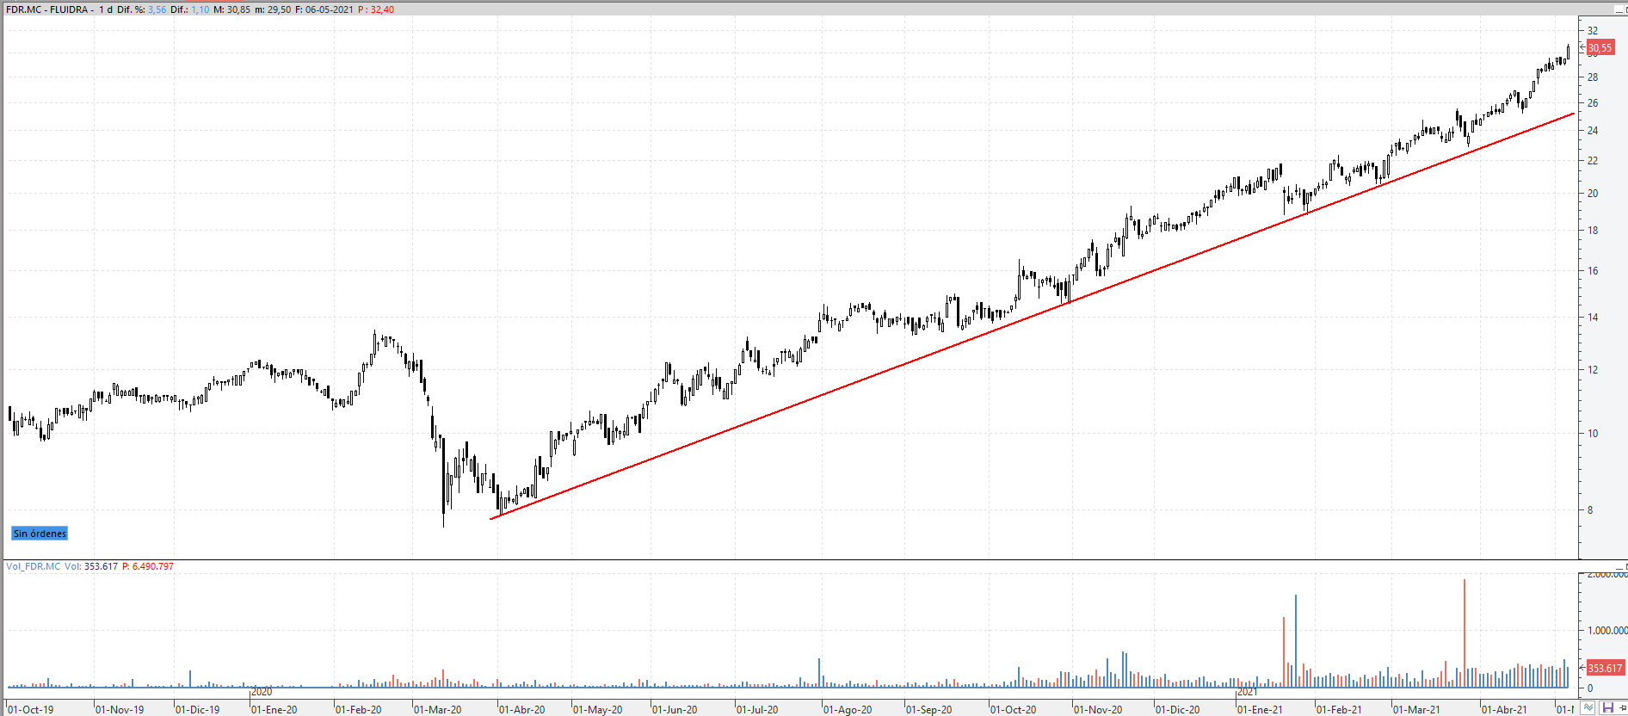Click the 'Vol_FDR.MC' volume indicator label
The width and height of the screenshot is (1628, 716).
pos(34,566)
